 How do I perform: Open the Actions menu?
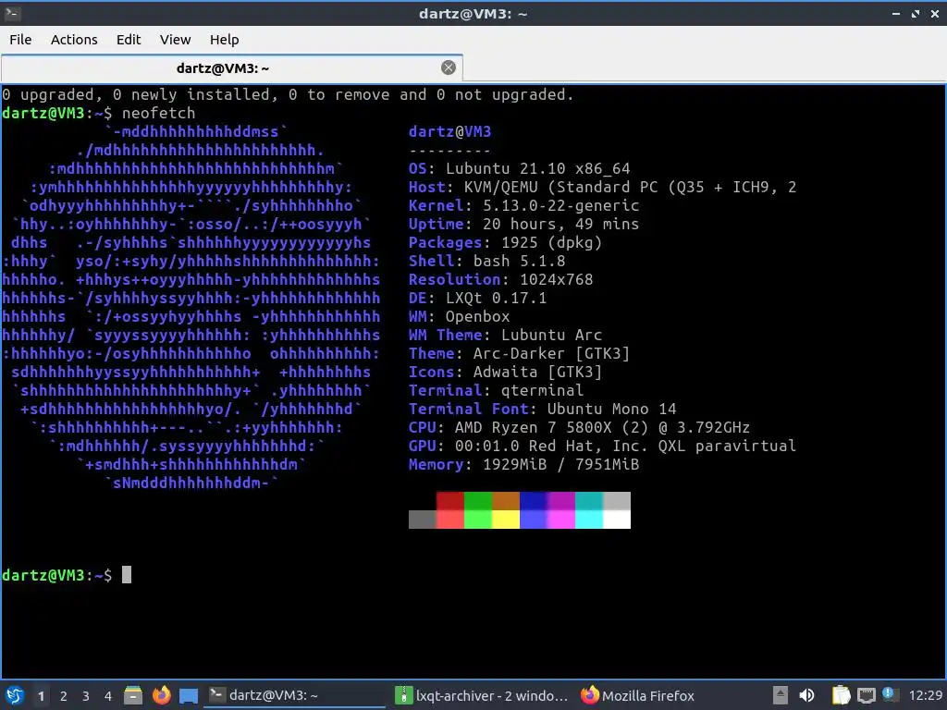pos(74,39)
